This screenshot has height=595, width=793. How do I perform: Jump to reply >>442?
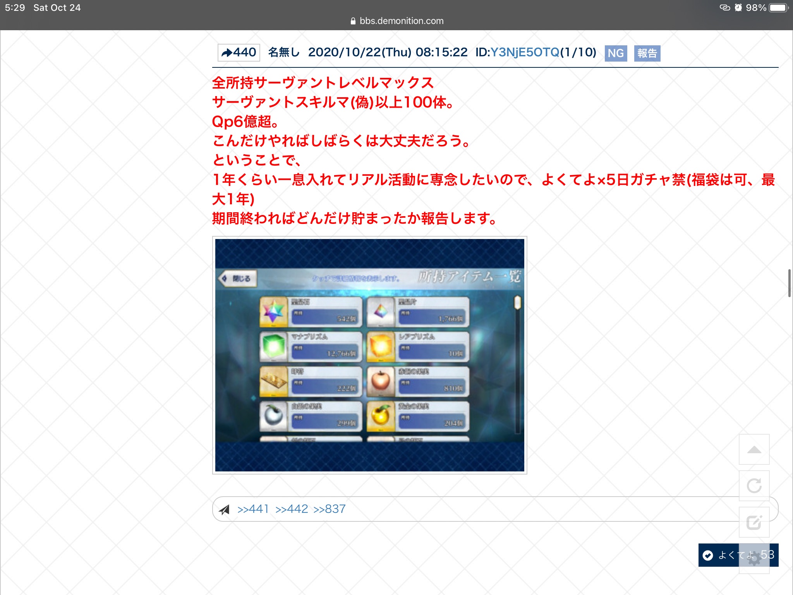(292, 509)
